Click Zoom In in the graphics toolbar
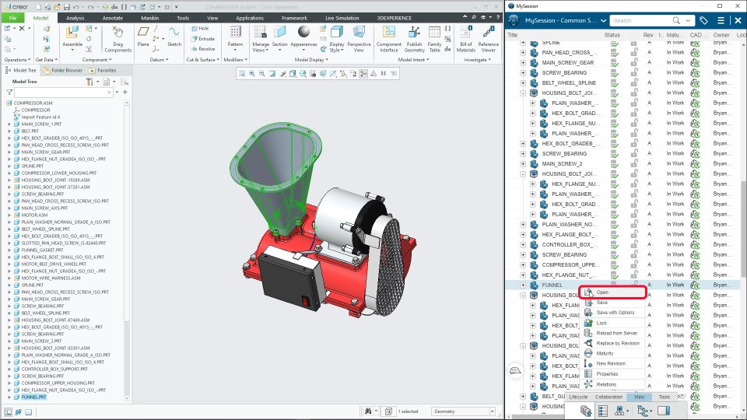The image size is (747, 420). point(252,73)
